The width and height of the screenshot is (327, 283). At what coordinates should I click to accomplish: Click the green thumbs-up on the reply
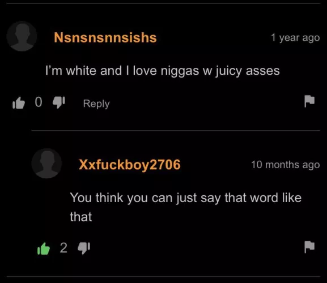44,248
